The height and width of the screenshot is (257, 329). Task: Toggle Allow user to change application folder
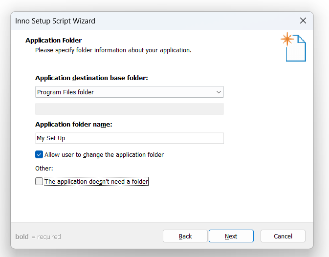click(x=39, y=154)
